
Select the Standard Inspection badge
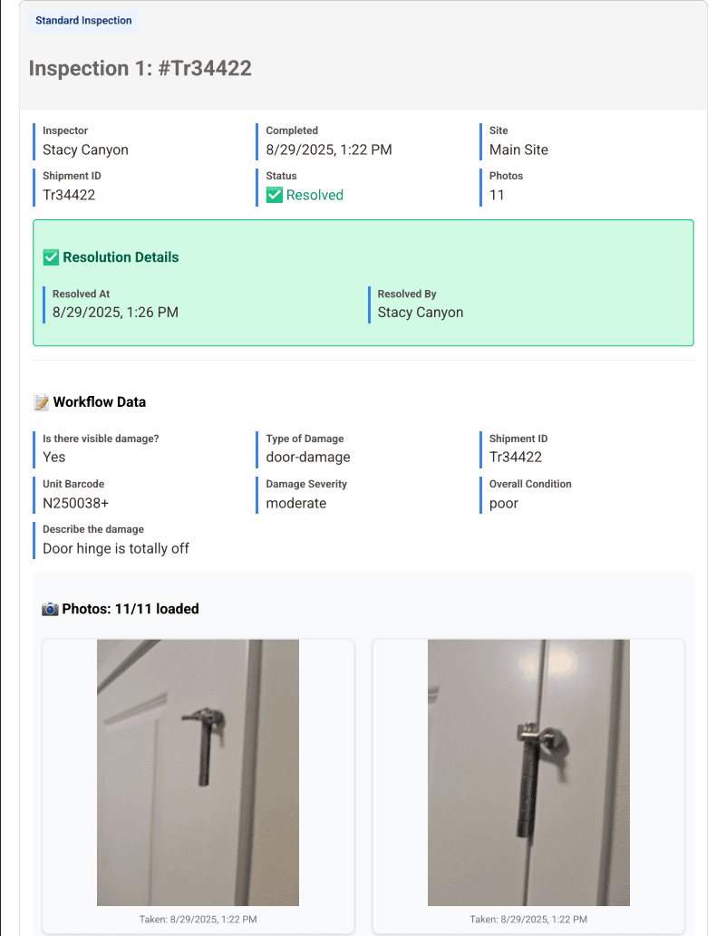click(83, 20)
